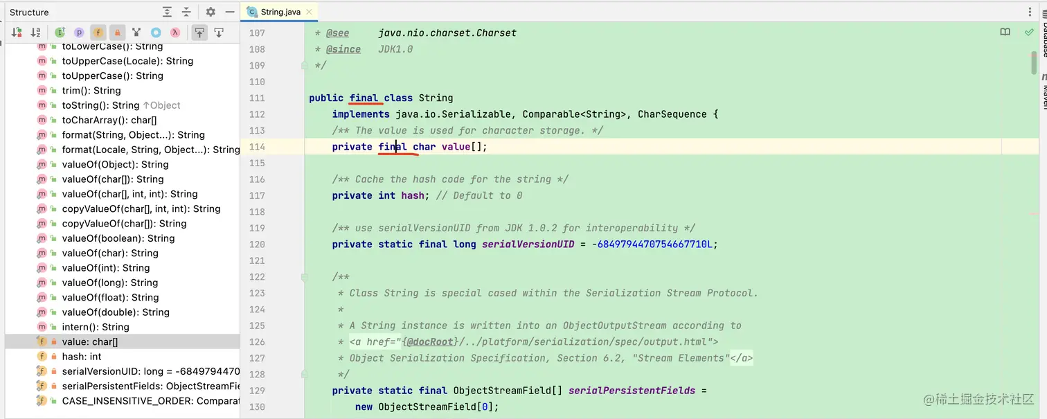Select toLowerCase(): String in Structure

click(x=112, y=46)
